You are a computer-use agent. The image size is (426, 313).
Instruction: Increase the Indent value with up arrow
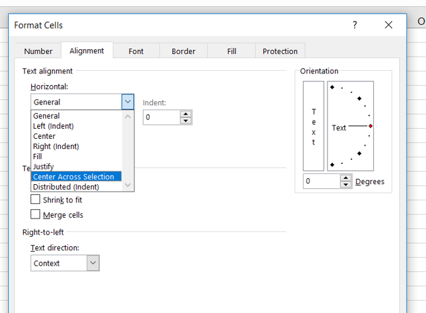click(x=186, y=113)
